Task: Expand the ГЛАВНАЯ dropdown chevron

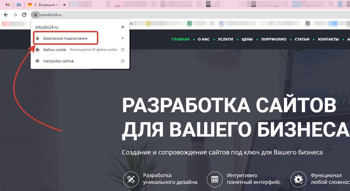Action: point(180,45)
